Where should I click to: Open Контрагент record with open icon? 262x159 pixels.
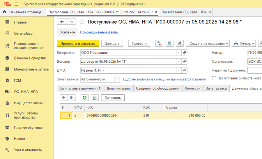[x=185, y=52]
